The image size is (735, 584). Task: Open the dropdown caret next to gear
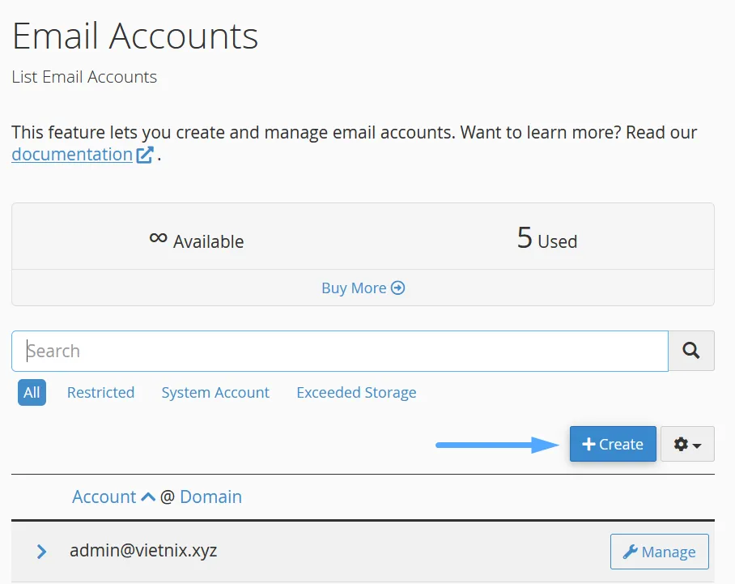697,445
